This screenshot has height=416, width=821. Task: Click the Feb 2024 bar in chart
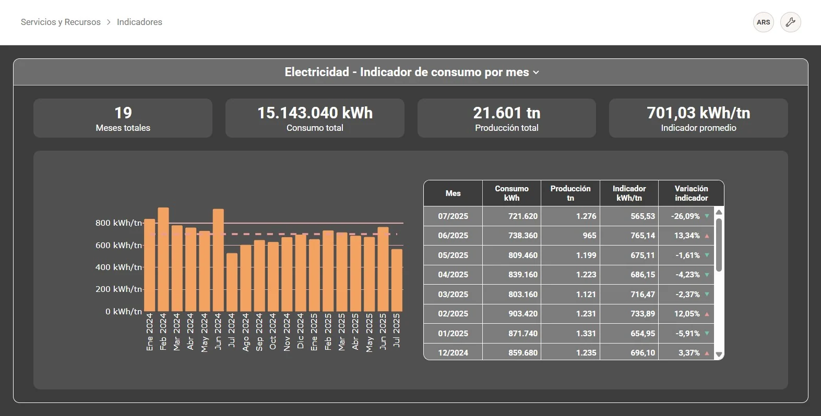click(x=163, y=260)
